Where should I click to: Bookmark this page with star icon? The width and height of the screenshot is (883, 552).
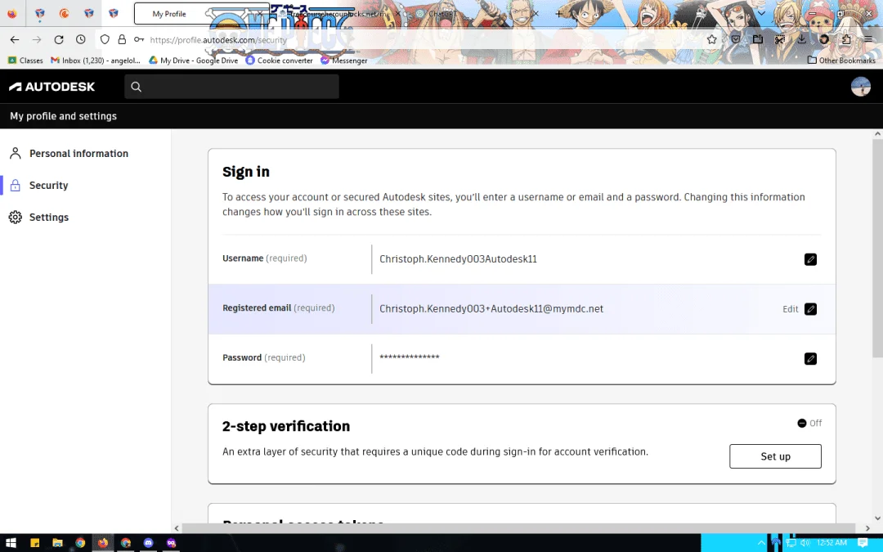pyautogui.click(x=712, y=39)
